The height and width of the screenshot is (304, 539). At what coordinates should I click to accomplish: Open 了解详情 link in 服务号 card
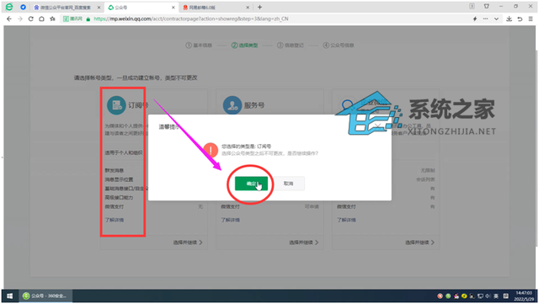(230, 220)
